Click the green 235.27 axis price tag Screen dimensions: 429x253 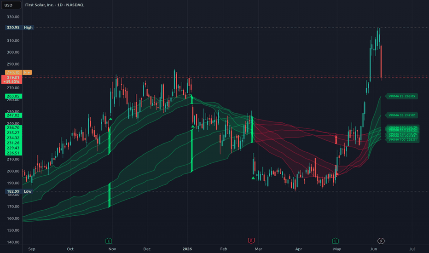click(13, 132)
